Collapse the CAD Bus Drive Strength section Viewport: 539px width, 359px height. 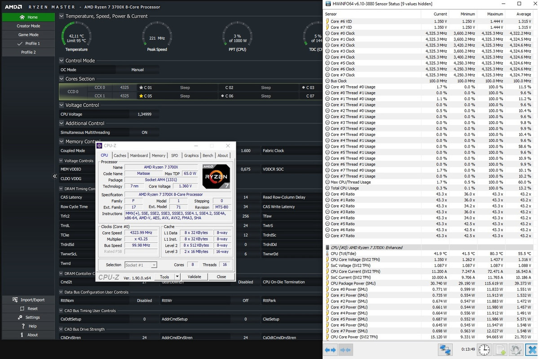point(61,329)
